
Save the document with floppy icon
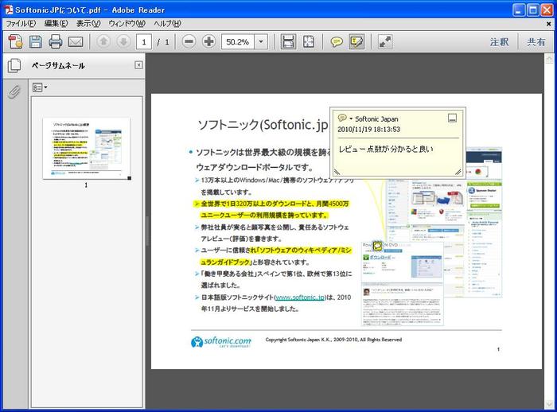coord(36,41)
